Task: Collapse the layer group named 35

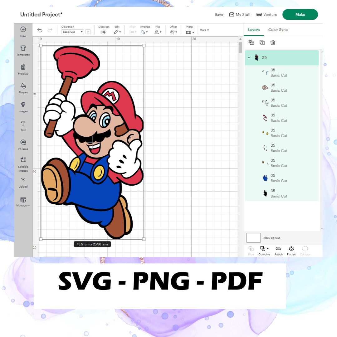Action: (249, 58)
